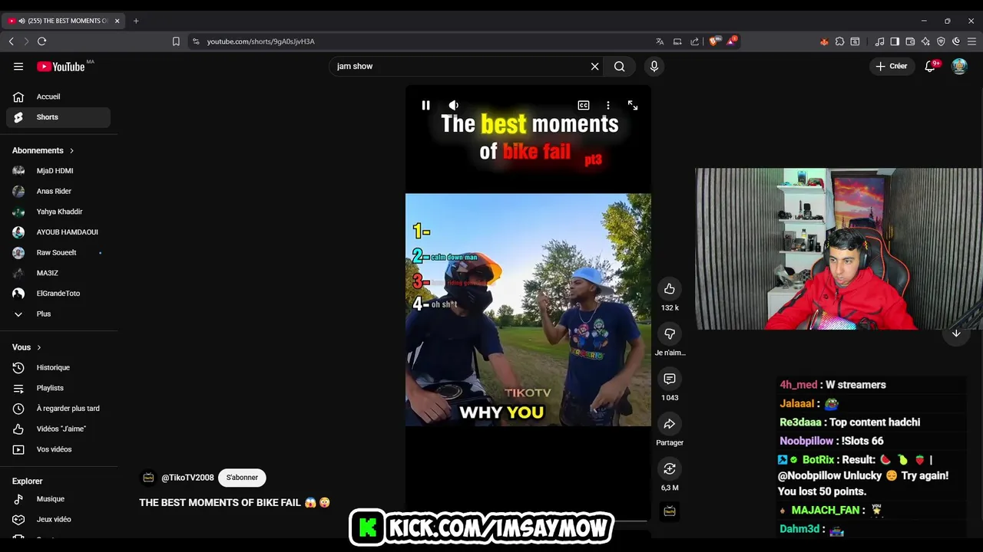
Task: Reload the page in browser
Action: click(x=41, y=41)
